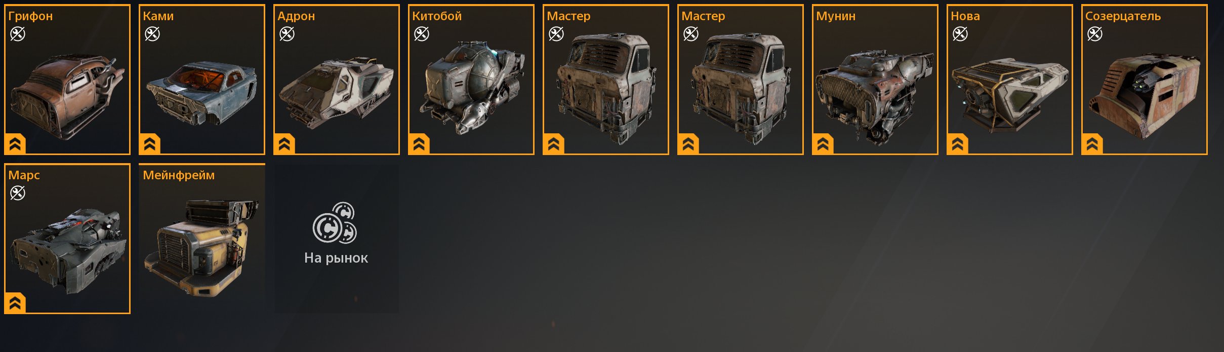Click upgrade chevrons badge on Нова card
This screenshot has width=1224, height=352.
[958, 144]
